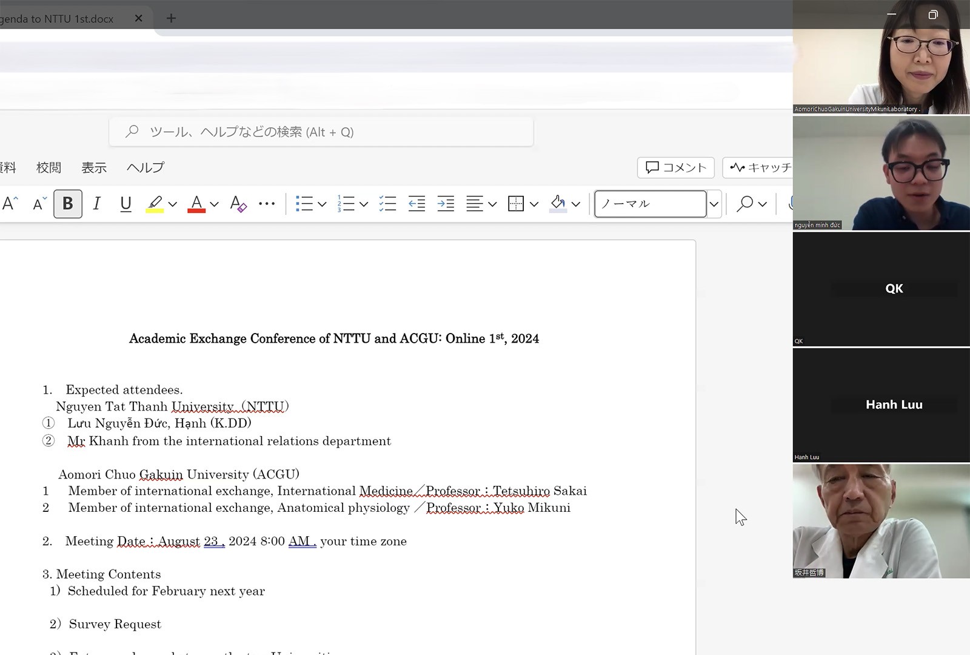Image resolution: width=970 pixels, height=655 pixels.
Task: Restore the video panel window
Action: click(933, 14)
